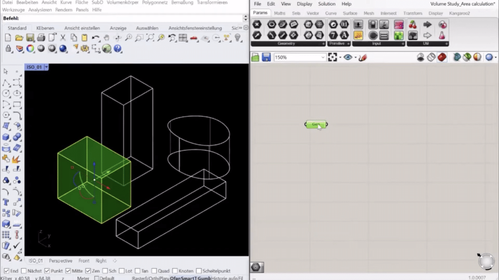Toggle the End osnap checkbox
The width and height of the screenshot is (499, 280).
click(x=6, y=271)
